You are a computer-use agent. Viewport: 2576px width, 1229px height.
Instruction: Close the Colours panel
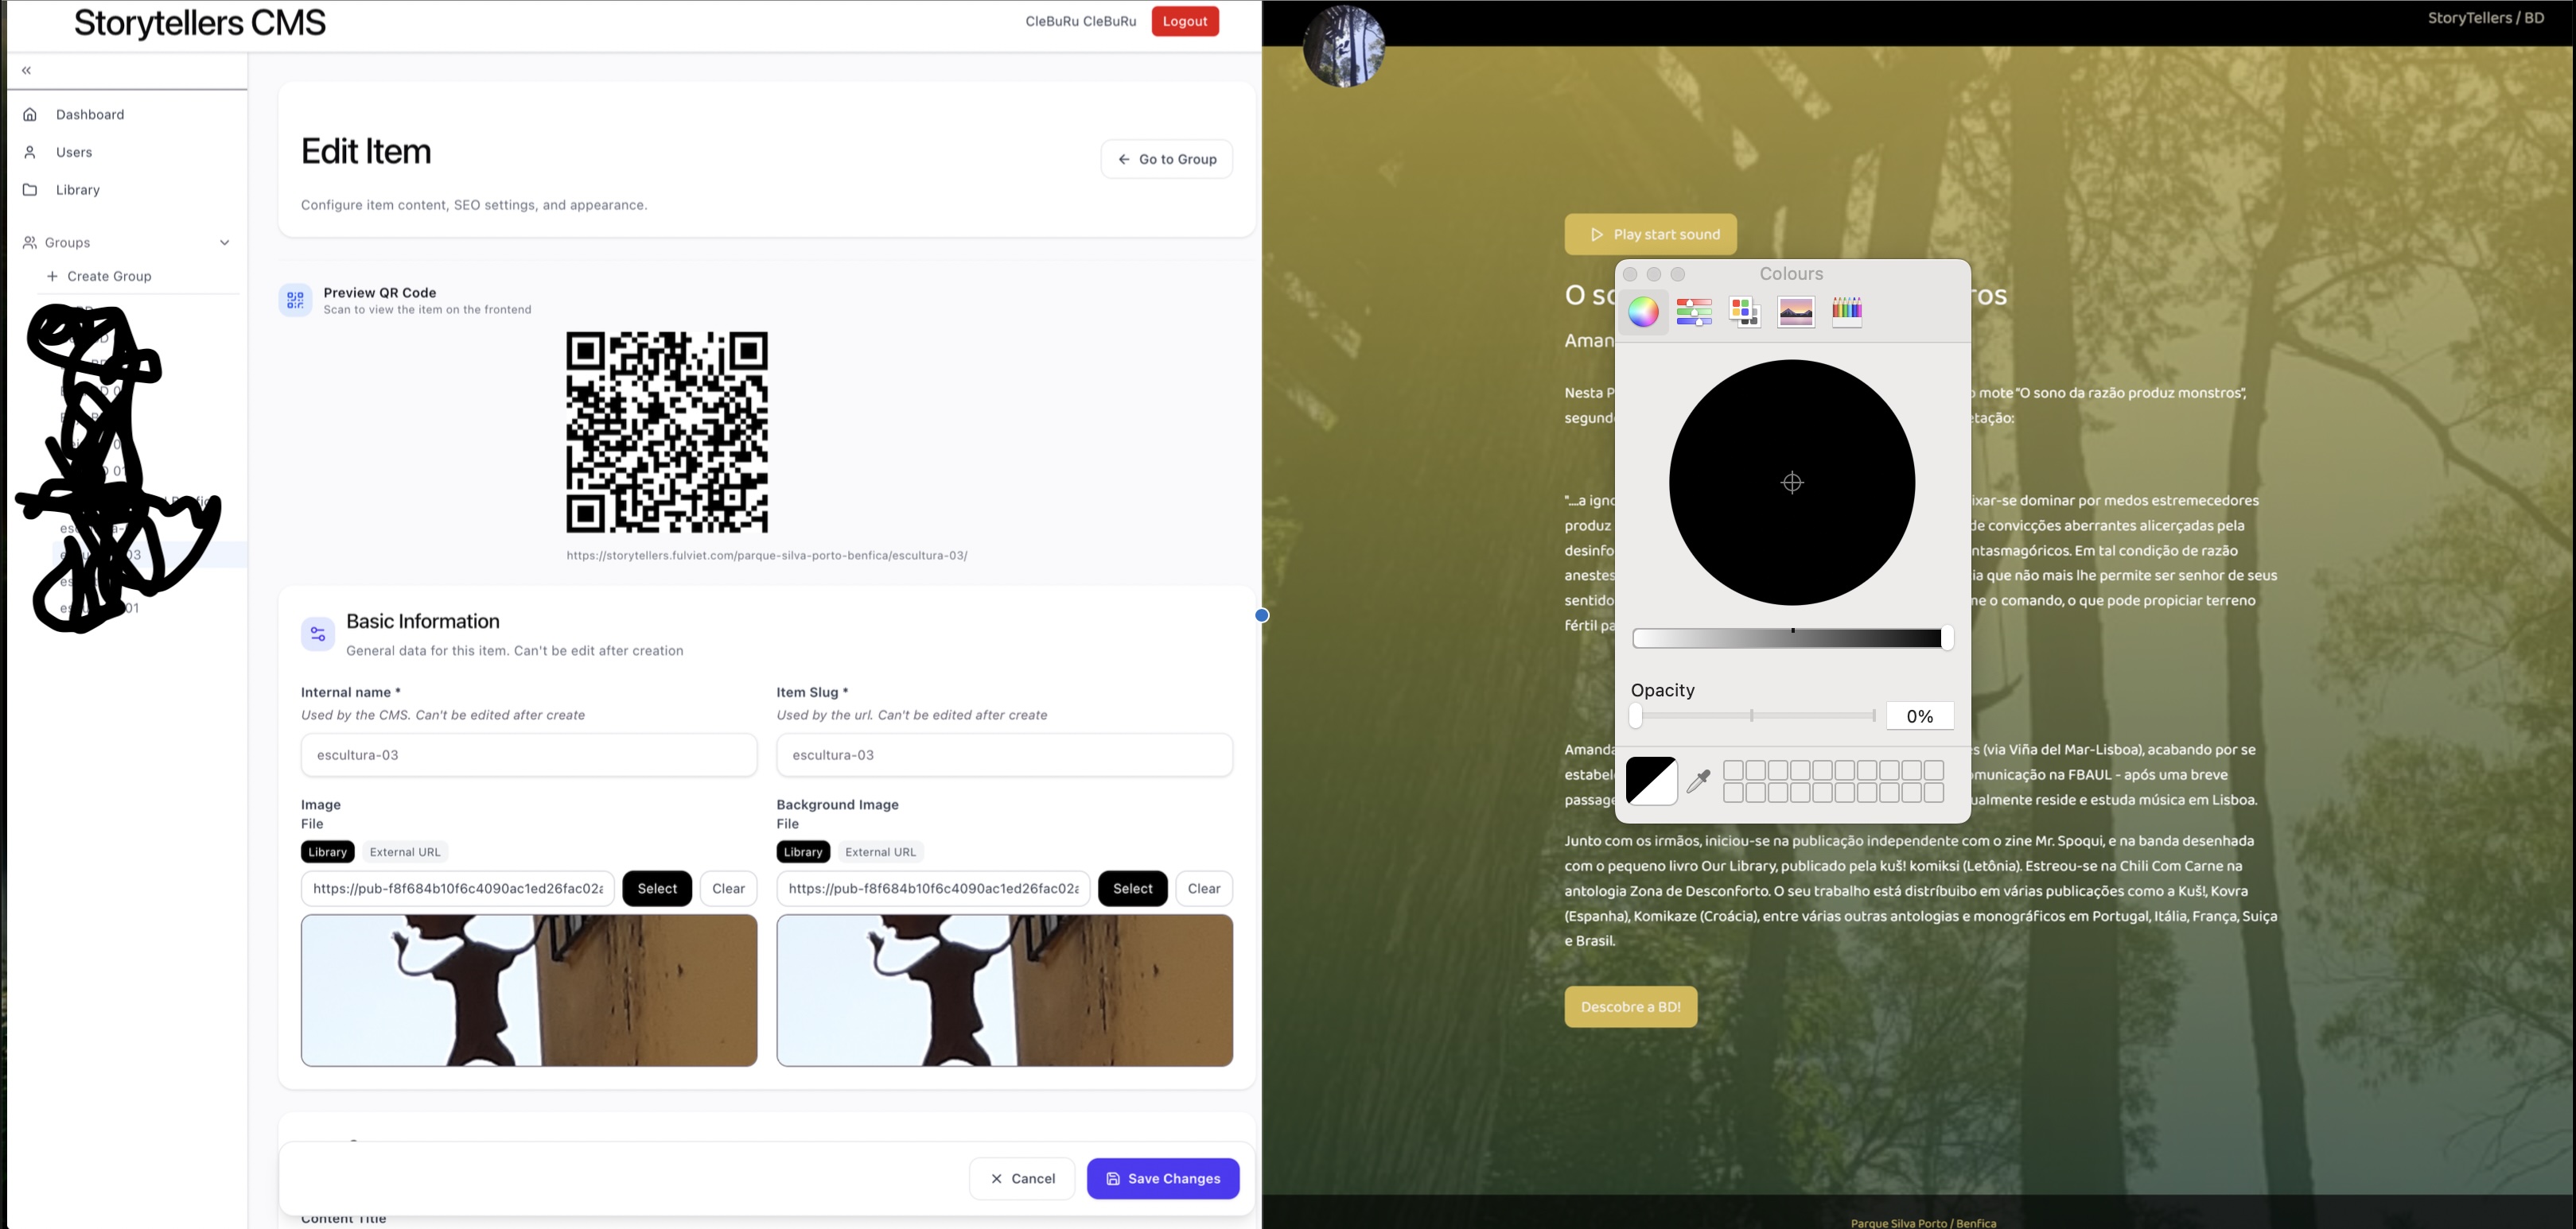[1630, 273]
